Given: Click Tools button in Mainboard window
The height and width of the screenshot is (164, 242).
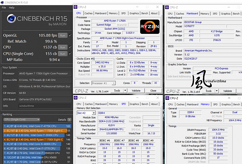Looking at the screenshot, I should [208, 91].
